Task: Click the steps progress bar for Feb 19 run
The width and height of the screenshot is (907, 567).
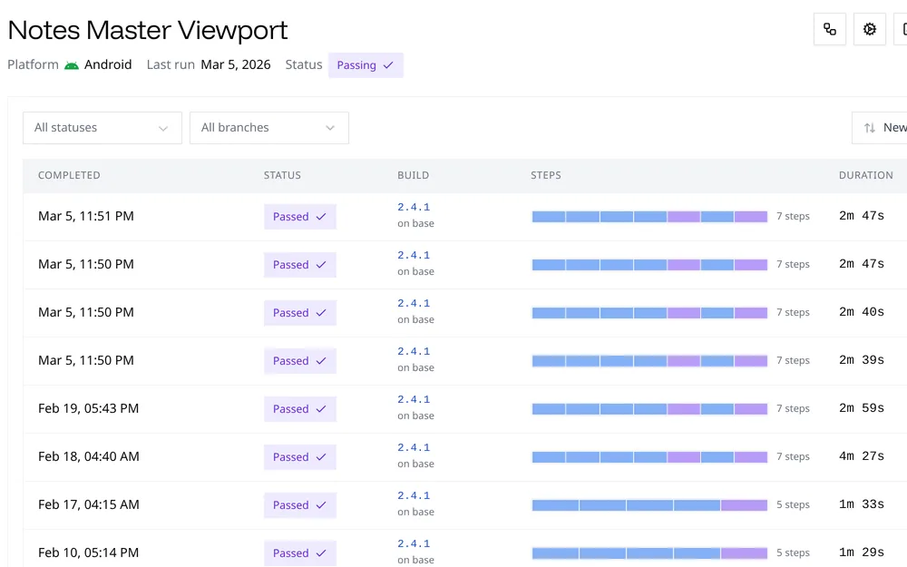Action: click(x=649, y=409)
